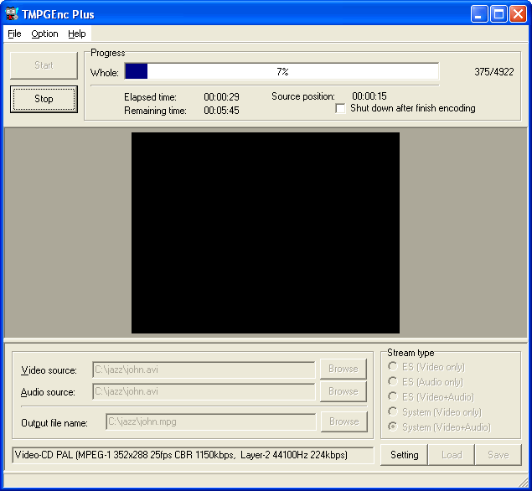
Task: Click the frame counter 375/4922
Action: click(x=494, y=72)
